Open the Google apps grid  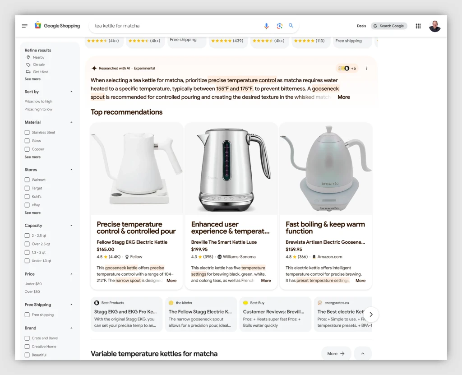pyautogui.click(x=418, y=26)
